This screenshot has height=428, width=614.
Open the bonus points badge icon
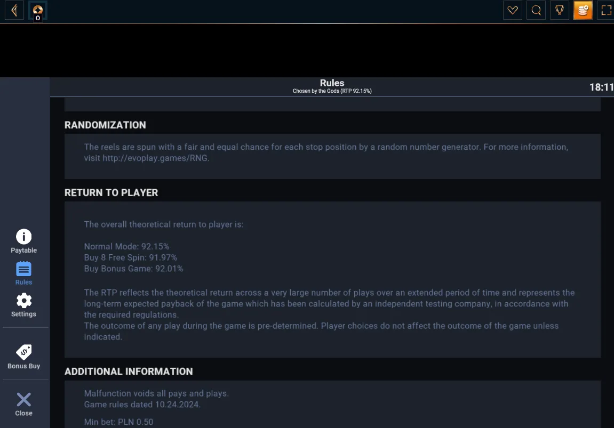click(x=37, y=11)
